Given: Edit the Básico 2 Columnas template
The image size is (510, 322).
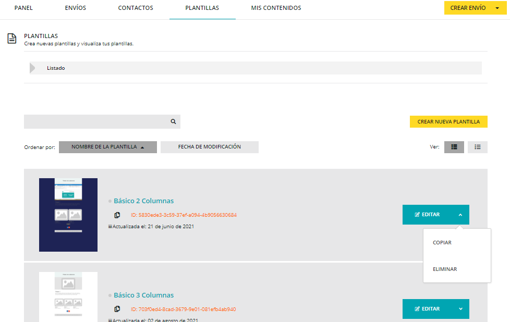Looking at the screenshot, I should tap(427, 215).
